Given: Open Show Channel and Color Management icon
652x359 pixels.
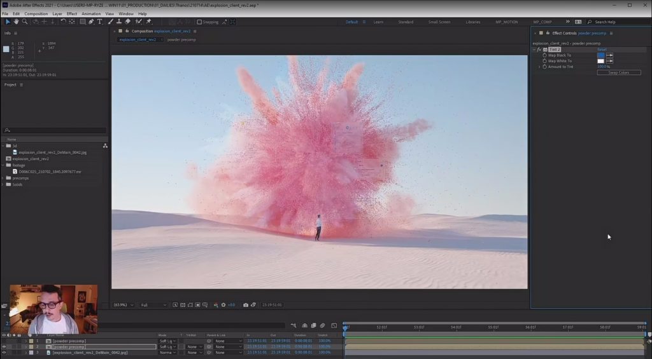Looking at the screenshot, I should [x=216, y=305].
